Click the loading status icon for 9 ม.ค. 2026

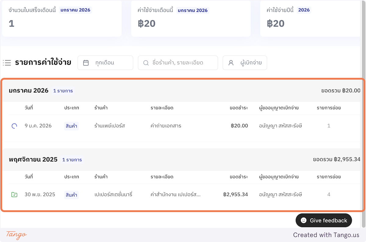click(x=14, y=126)
